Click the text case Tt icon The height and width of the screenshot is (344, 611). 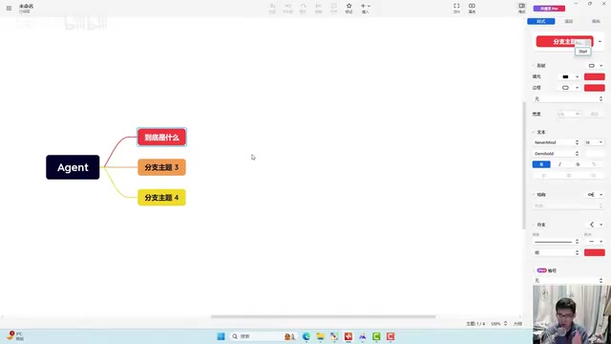(x=594, y=164)
